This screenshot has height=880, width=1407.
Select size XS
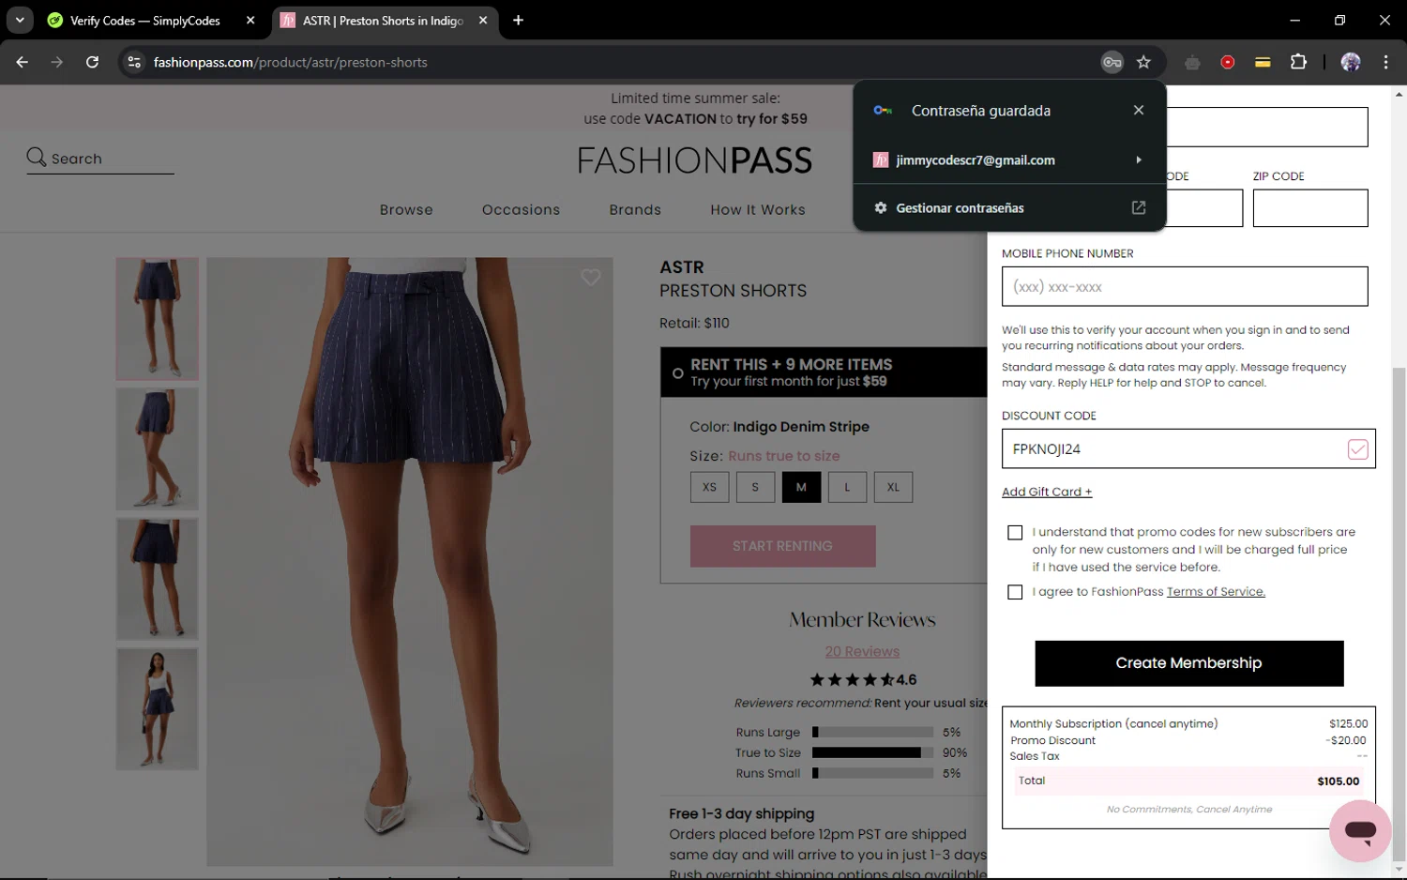click(x=709, y=487)
